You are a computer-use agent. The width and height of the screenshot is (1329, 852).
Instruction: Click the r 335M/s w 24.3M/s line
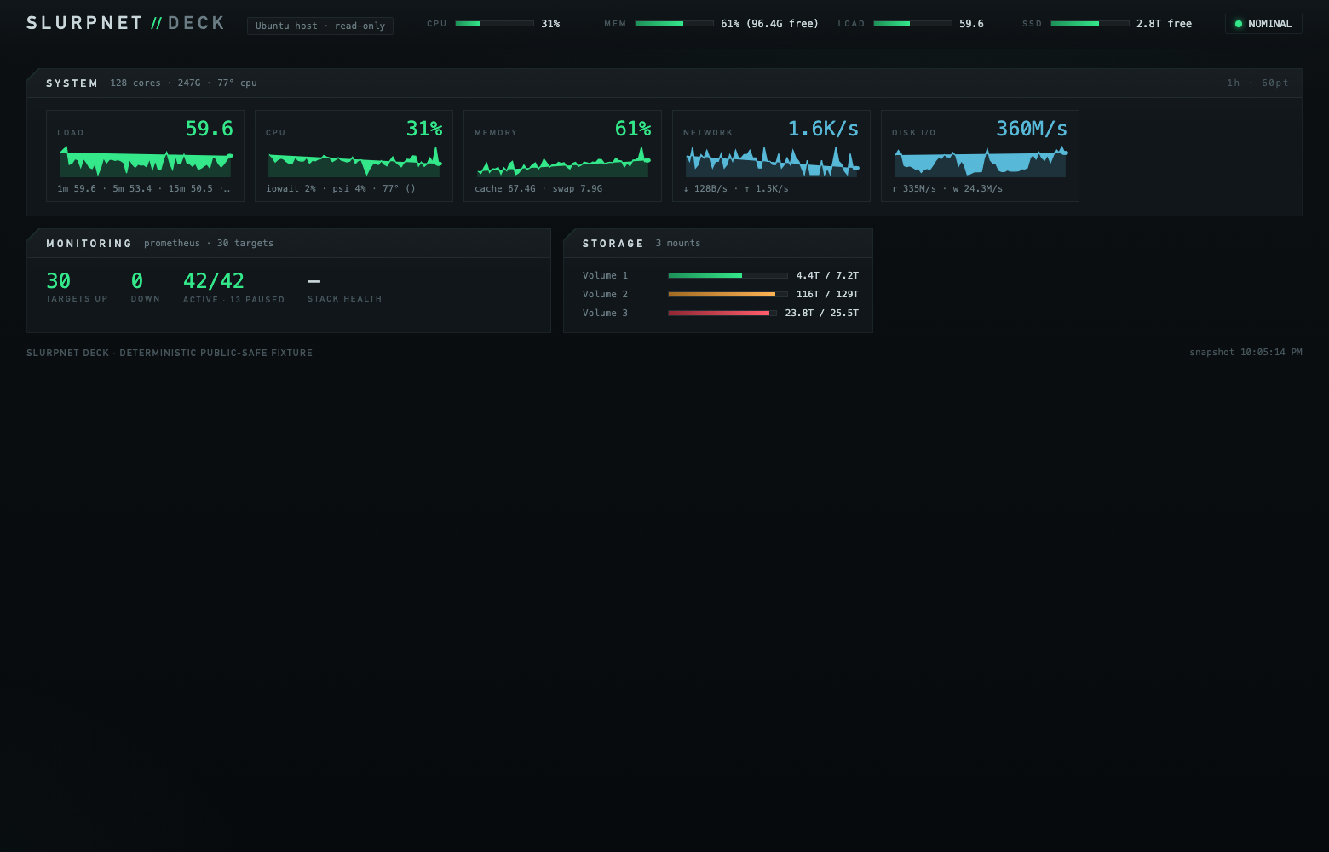(x=947, y=189)
